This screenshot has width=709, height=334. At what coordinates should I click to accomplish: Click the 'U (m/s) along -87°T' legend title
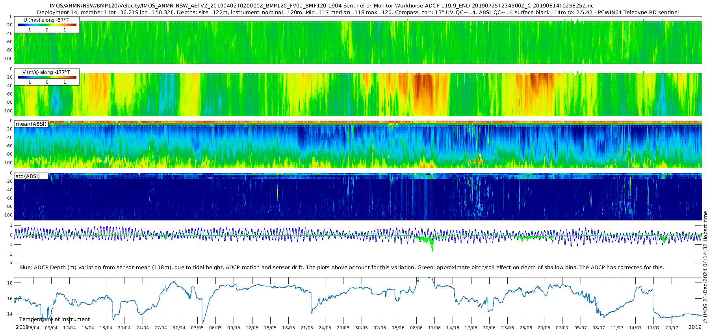pos(46,20)
